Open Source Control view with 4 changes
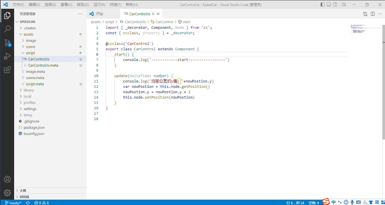The image size is (385, 205). pyautogui.click(x=7, y=43)
